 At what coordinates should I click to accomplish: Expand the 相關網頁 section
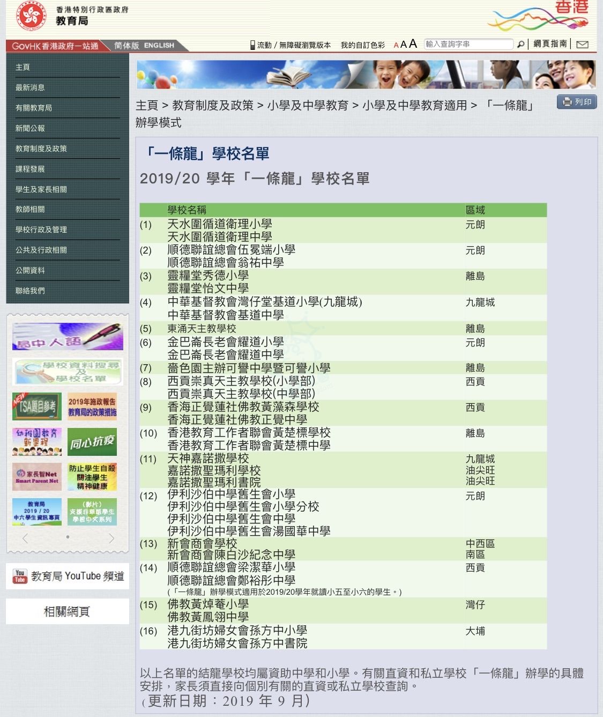tap(68, 611)
